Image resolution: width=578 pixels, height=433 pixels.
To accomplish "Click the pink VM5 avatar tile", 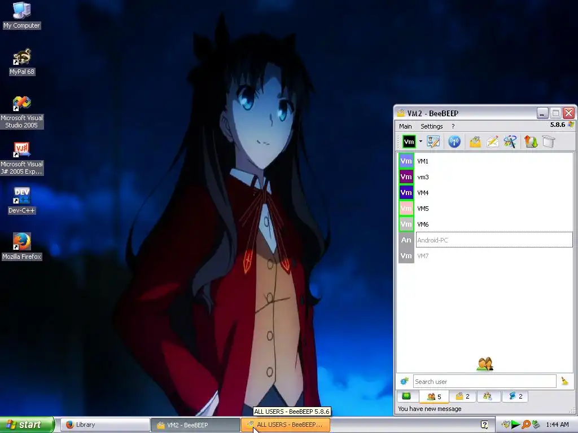I will tap(406, 209).
